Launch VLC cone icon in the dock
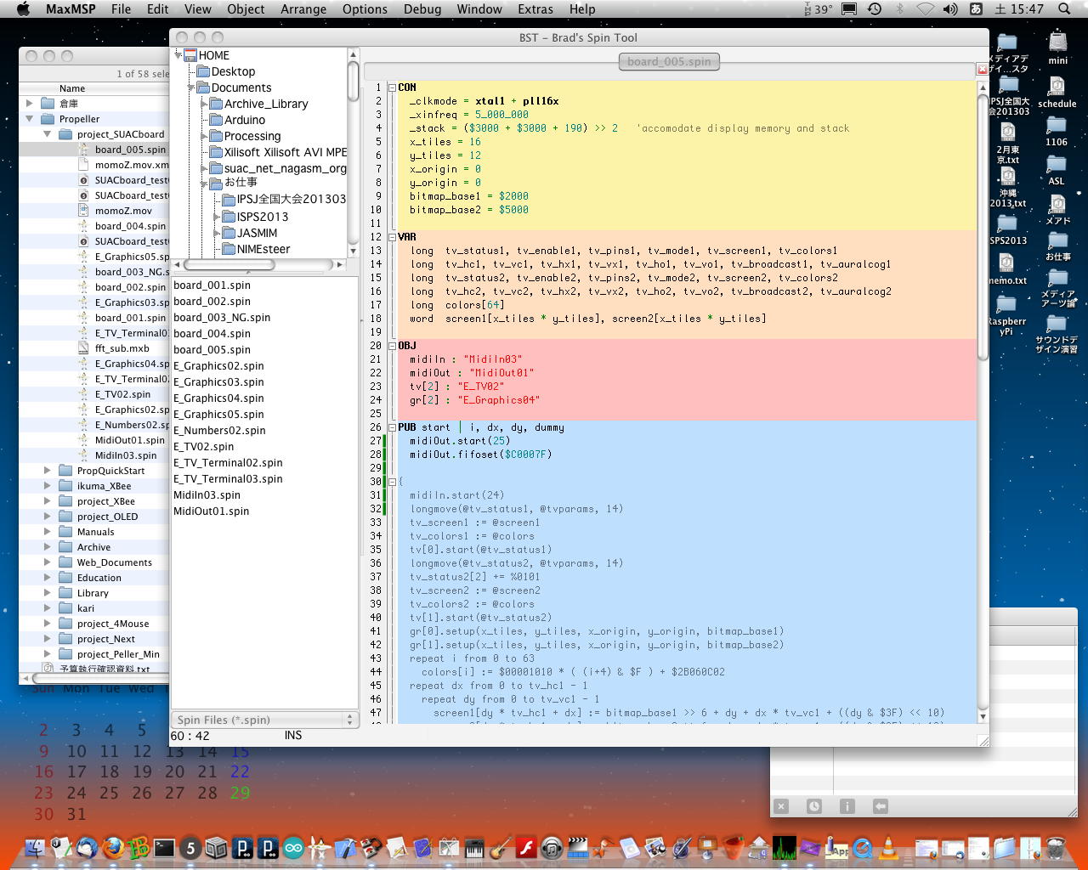 [x=888, y=848]
